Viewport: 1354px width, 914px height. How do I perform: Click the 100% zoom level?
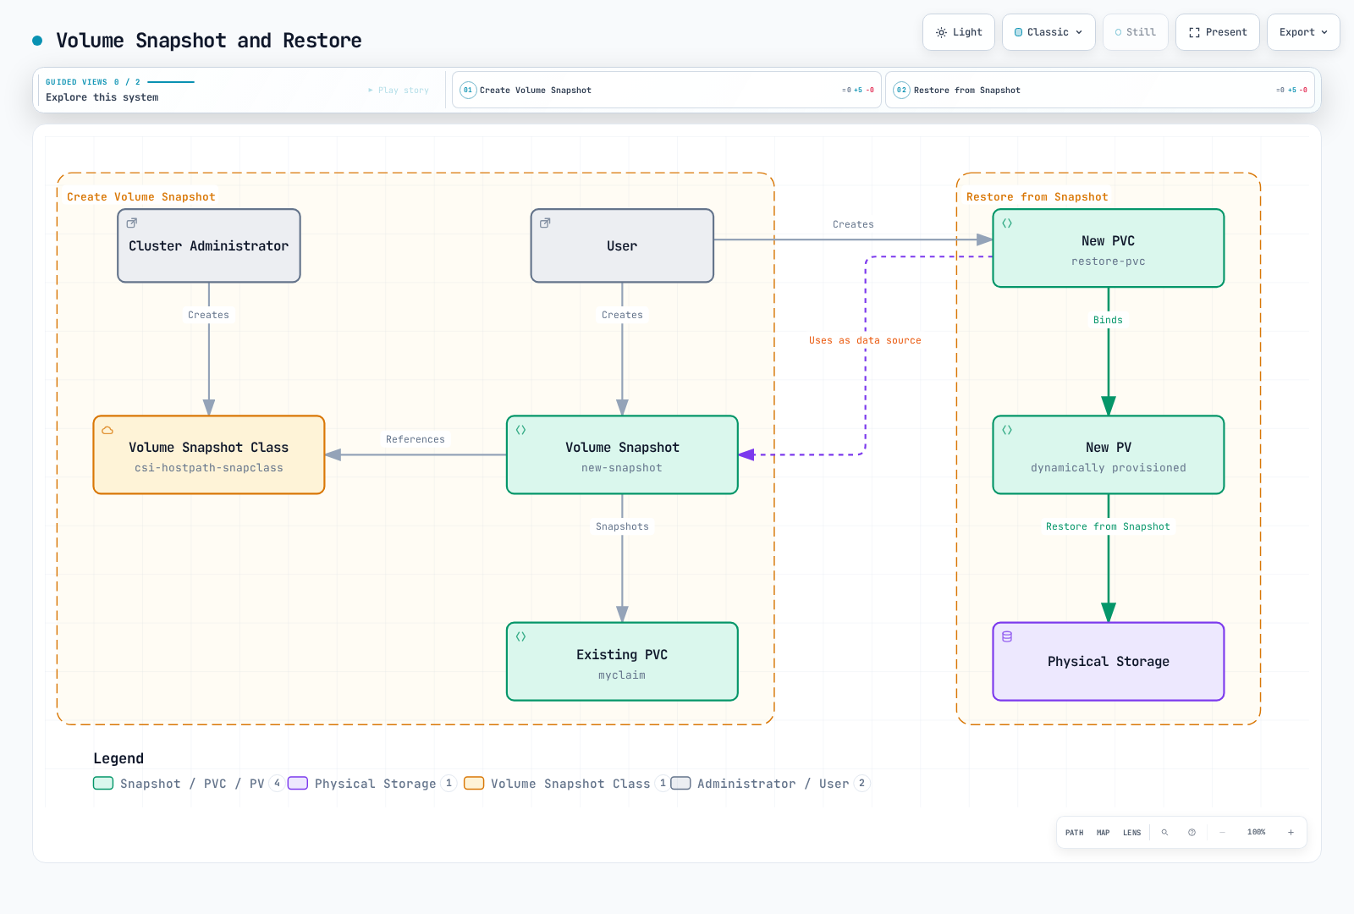1256,833
